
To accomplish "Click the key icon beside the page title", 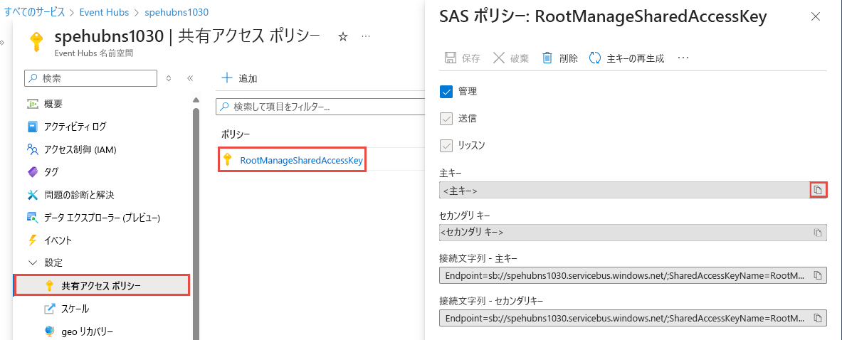I will pyautogui.click(x=36, y=41).
